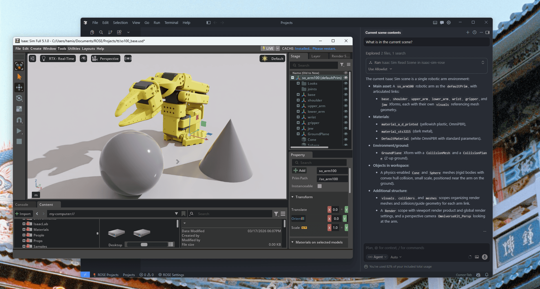Select the scale tool in left toolbar

click(19, 109)
